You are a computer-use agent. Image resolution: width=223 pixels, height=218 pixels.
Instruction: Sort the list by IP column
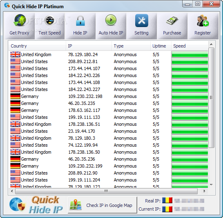[89, 46]
